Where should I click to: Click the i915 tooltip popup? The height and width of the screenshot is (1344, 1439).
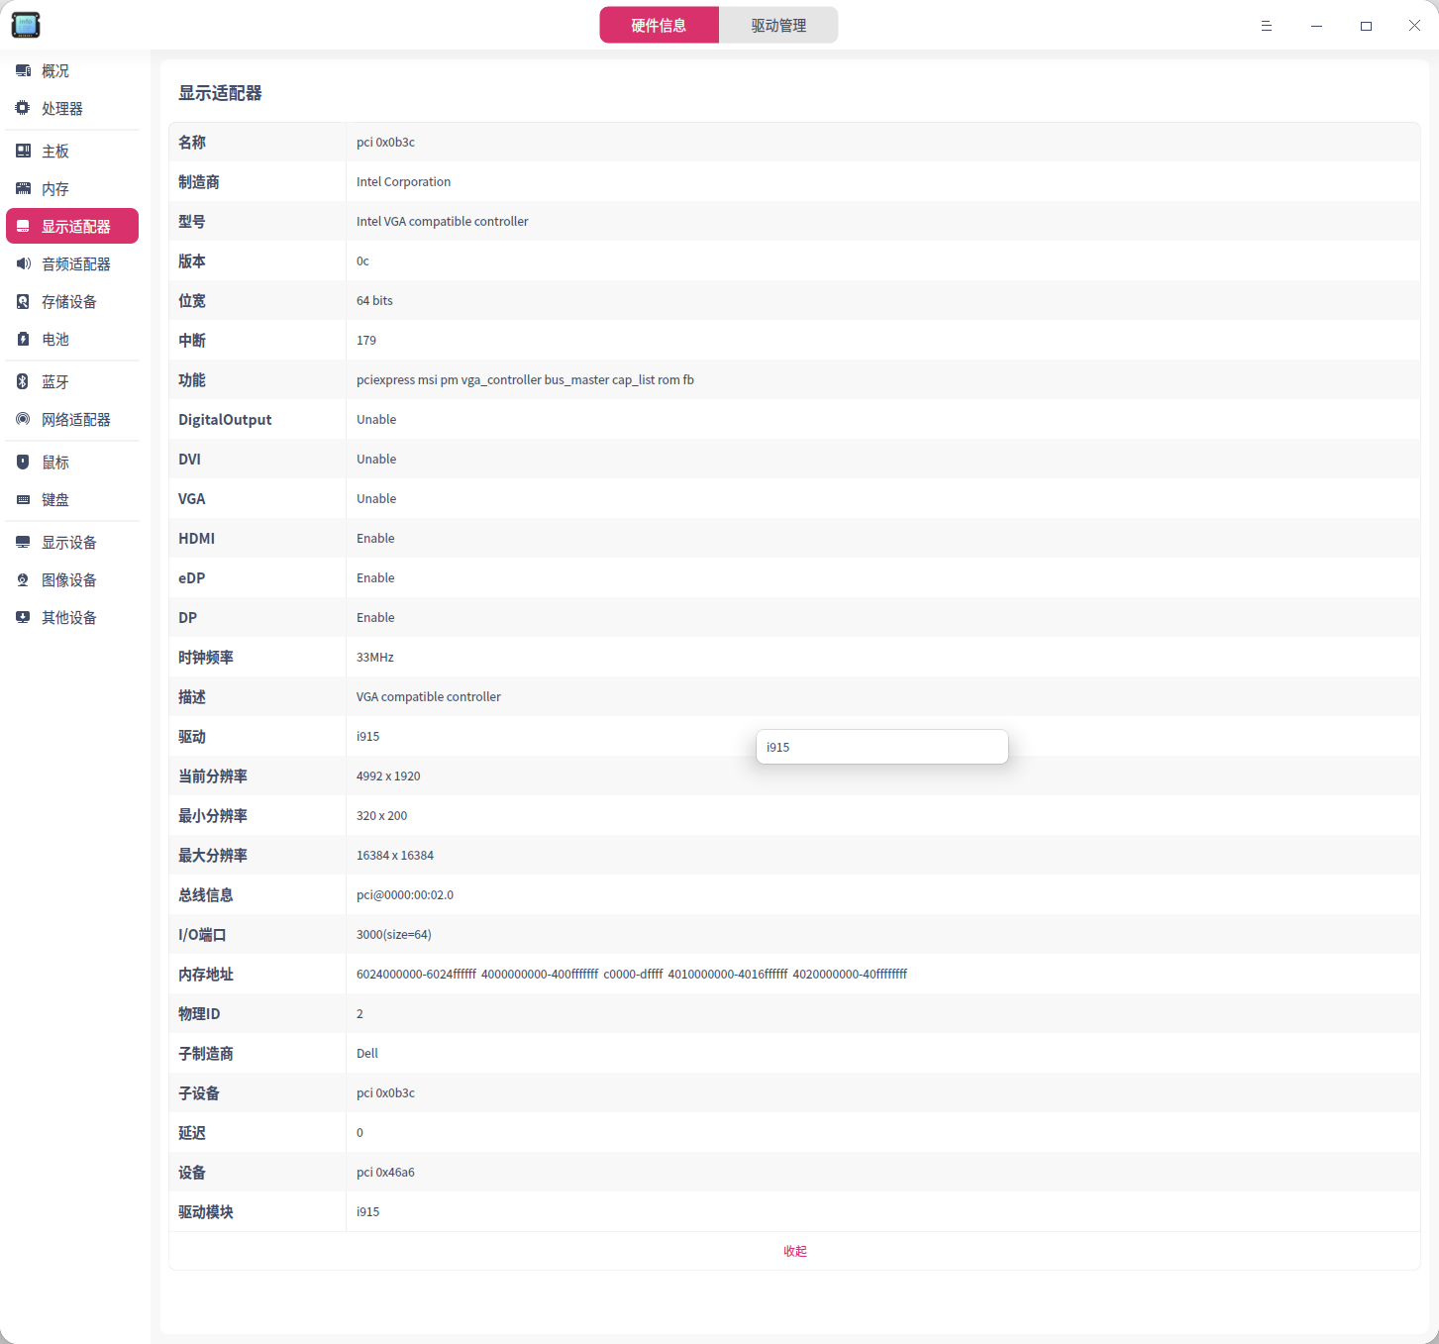882,747
